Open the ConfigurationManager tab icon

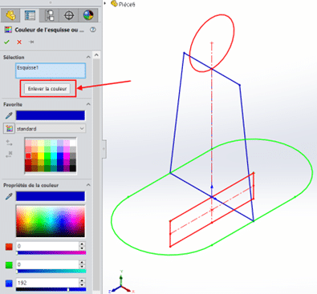(49, 15)
